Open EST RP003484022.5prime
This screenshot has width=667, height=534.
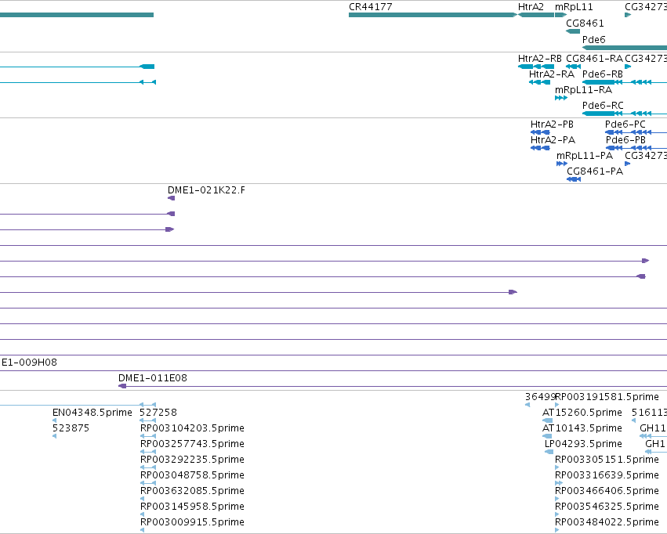[607, 522]
